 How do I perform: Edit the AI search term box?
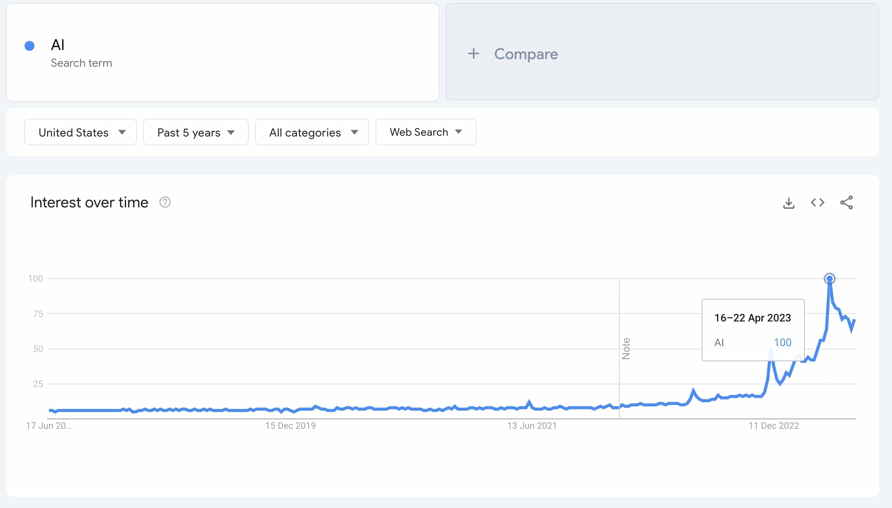(223, 52)
